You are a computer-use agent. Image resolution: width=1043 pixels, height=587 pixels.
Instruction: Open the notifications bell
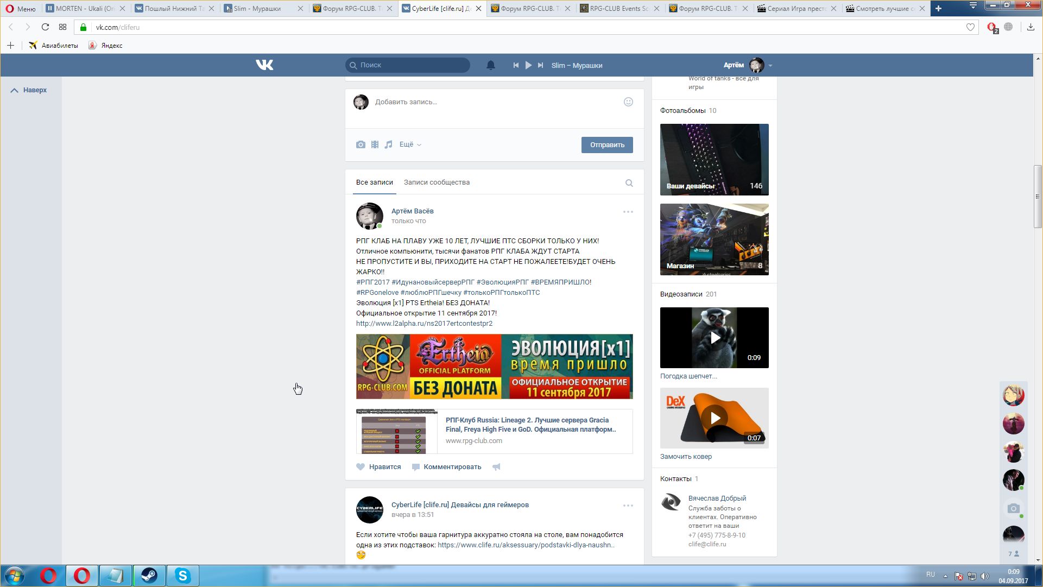490,65
